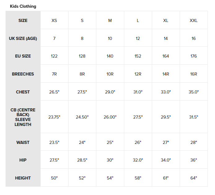Viewport: 215px width, 195px height.
Task: Select the CHEST row header
Action: click(x=23, y=92)
